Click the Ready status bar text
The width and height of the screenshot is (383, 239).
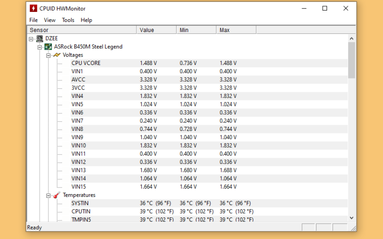(34, 228)
